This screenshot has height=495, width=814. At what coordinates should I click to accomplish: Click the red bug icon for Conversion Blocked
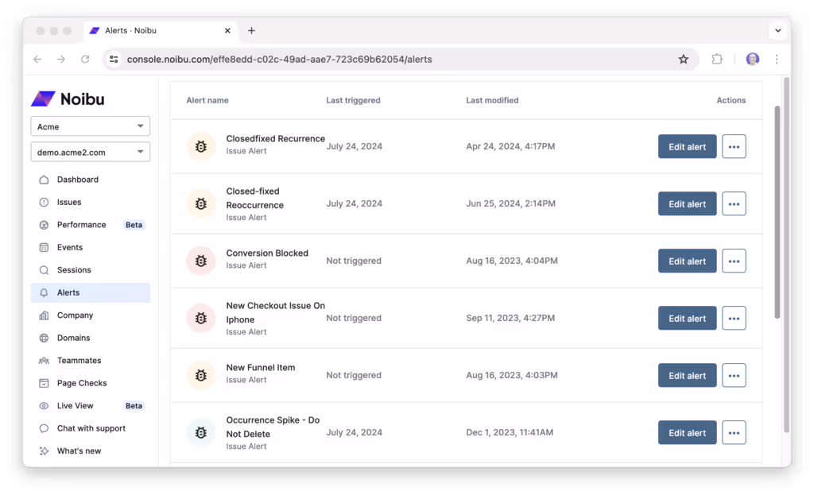coord(201,261)
